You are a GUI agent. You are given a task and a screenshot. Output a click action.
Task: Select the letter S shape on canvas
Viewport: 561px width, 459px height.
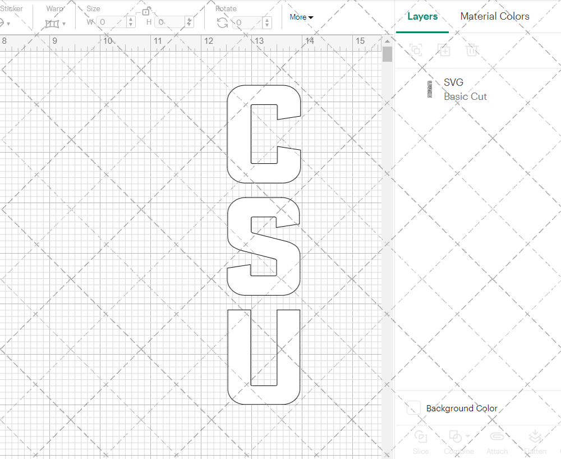click(x=264, y=246)
